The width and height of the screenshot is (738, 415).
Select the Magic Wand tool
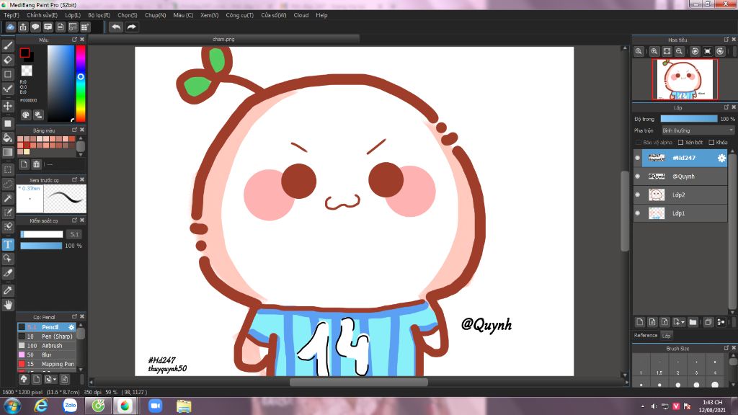8,199
